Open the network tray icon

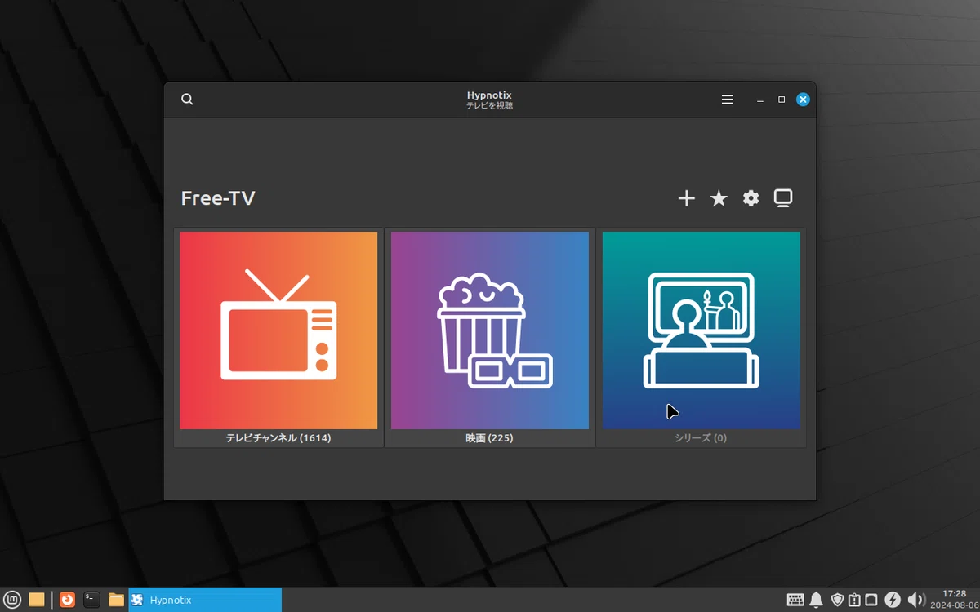click(x=871, y=601)
